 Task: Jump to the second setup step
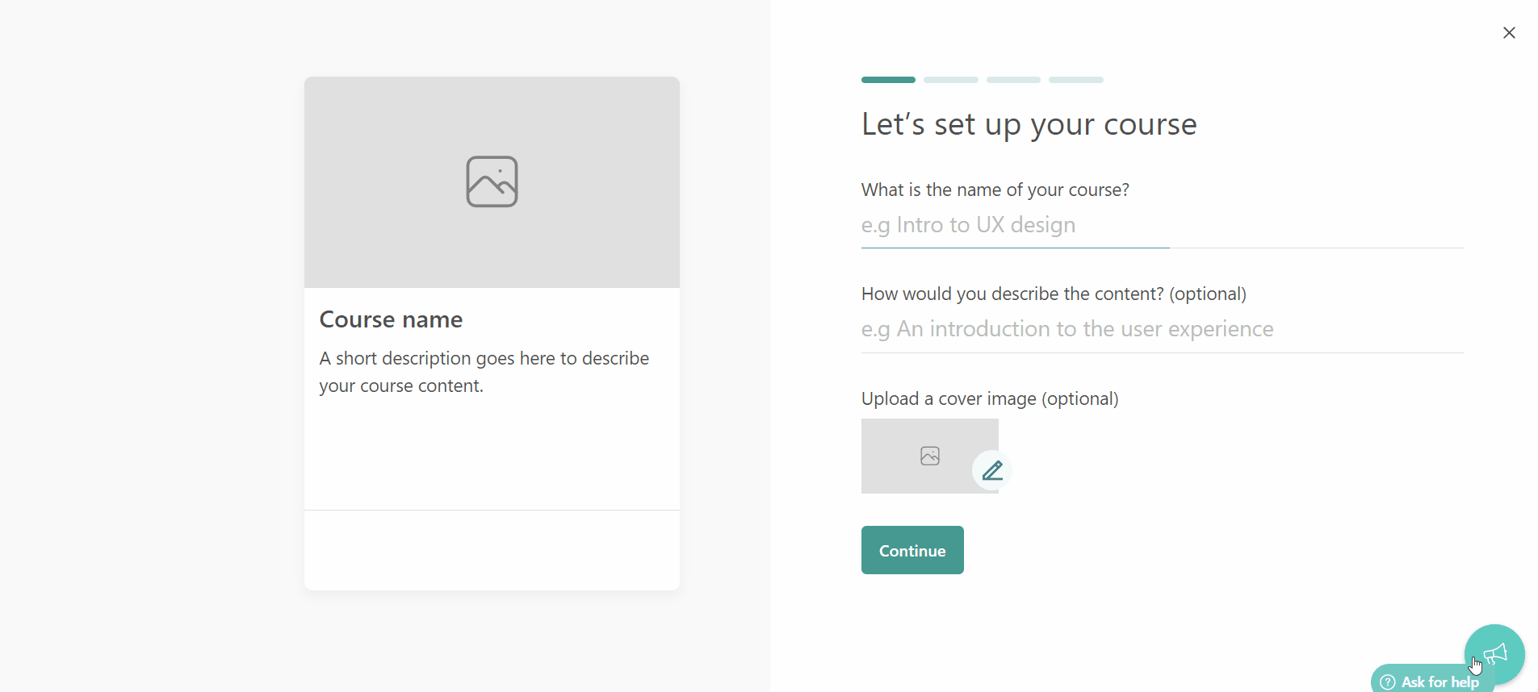pos(950,80)
